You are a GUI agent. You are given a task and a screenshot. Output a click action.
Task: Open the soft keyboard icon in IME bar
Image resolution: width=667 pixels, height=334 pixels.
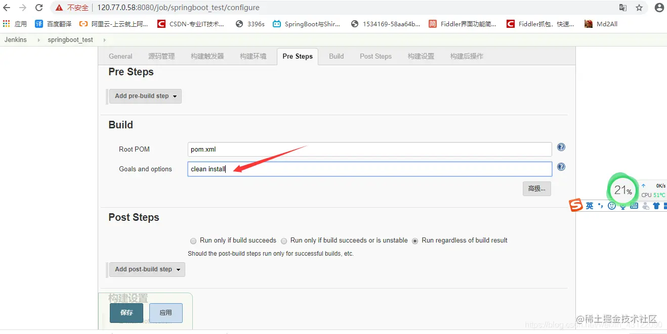pos(634,206)
